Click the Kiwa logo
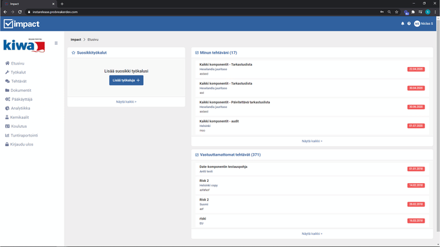Image resolution: width=440 pixels, height=247 pixels. [x=24, y=45]
